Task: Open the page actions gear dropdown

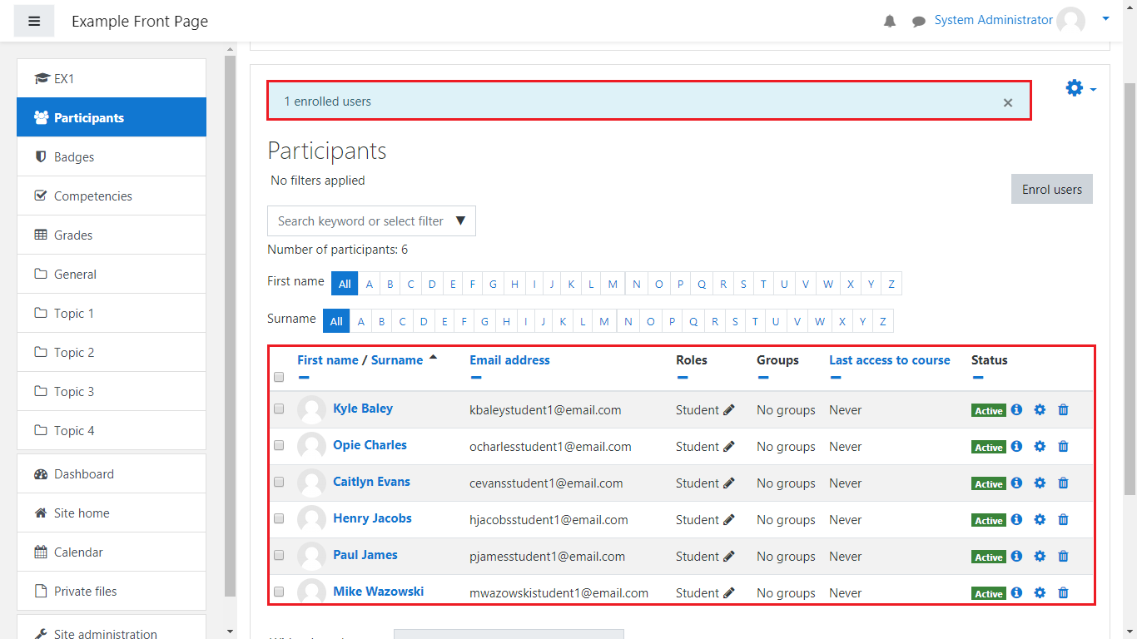Action: pos(1080,88)
